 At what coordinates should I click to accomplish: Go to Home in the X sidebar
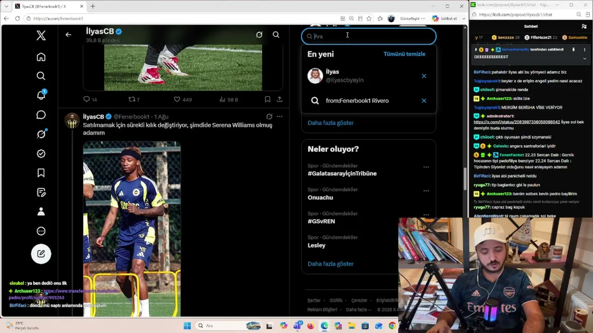click(x=41, y=57)
